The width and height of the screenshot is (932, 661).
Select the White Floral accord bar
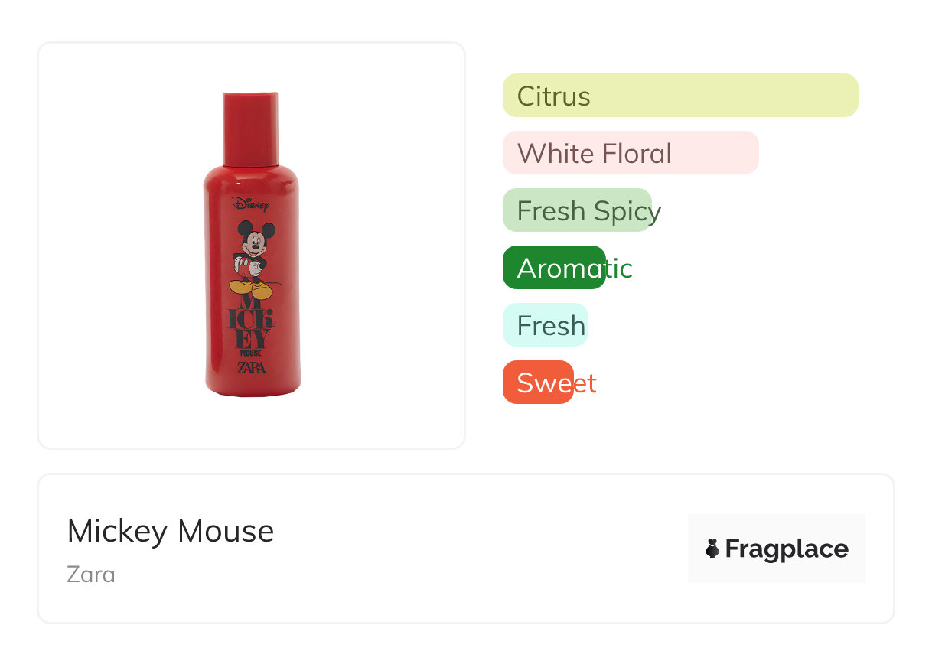click(x=630, y=153)
